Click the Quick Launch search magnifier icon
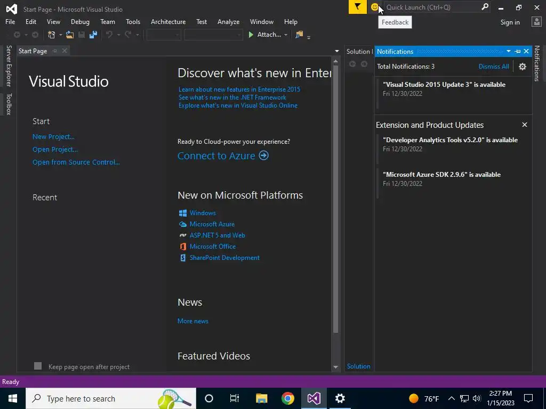This screenshot has width=546, height=409. coord(485,7)
